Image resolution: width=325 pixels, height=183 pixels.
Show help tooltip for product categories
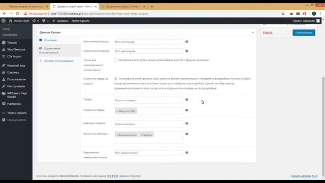coord(186,123)
